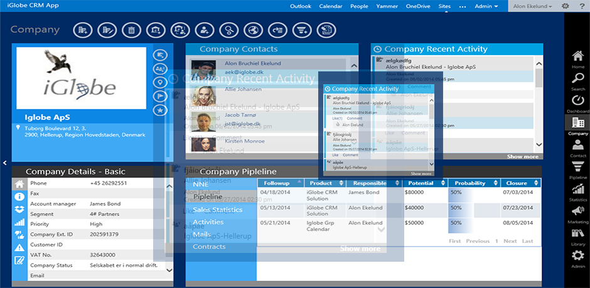Click Show more in Company Recent Activity
Screen dimensions: 590x288
pos(522,157)
